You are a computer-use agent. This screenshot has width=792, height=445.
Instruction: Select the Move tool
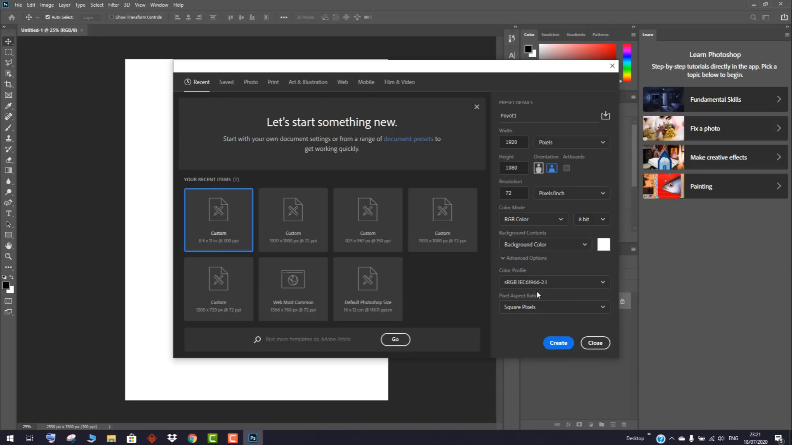[x=8, y=42]
